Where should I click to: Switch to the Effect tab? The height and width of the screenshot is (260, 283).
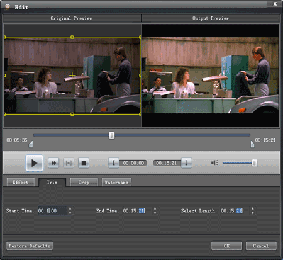tap(21, 182)
